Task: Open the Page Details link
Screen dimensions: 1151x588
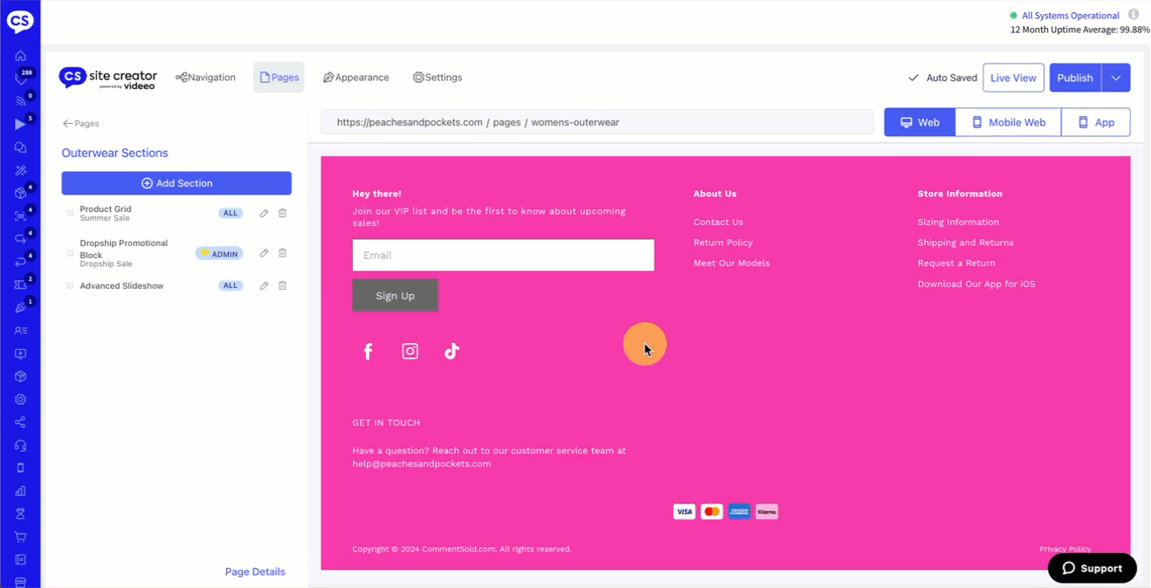Action: (x=255, y=572)
